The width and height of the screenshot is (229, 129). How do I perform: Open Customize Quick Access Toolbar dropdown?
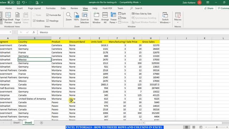(42, 3)
